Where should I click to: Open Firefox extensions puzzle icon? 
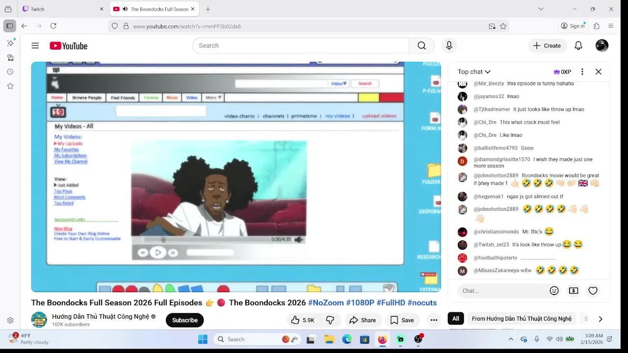[x=597, y=26]
